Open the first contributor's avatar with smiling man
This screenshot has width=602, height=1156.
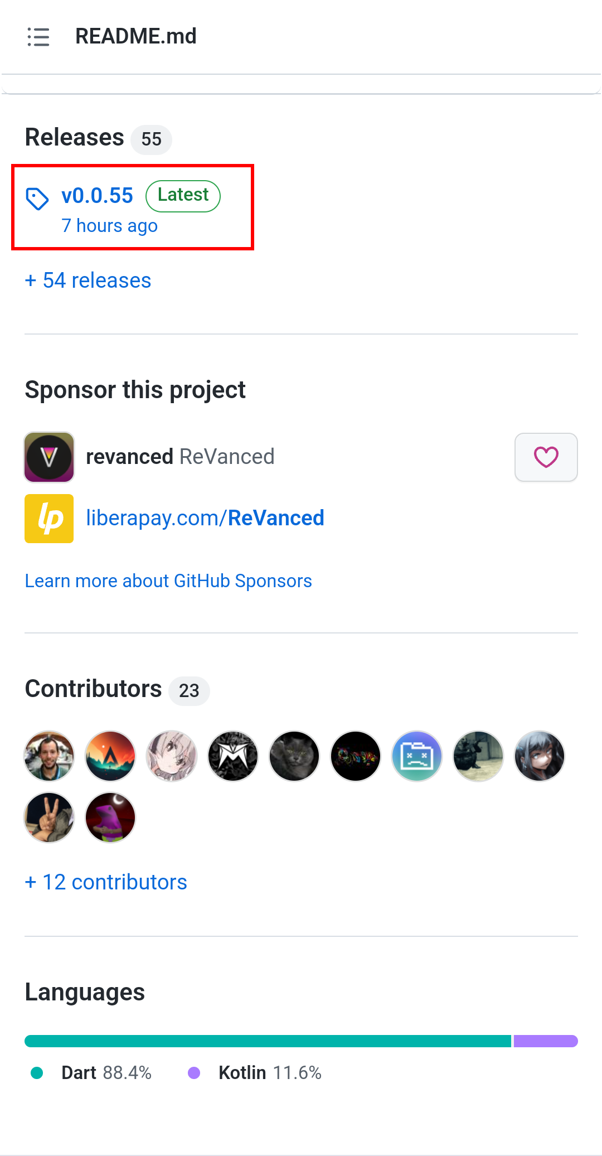pos(49,756)
